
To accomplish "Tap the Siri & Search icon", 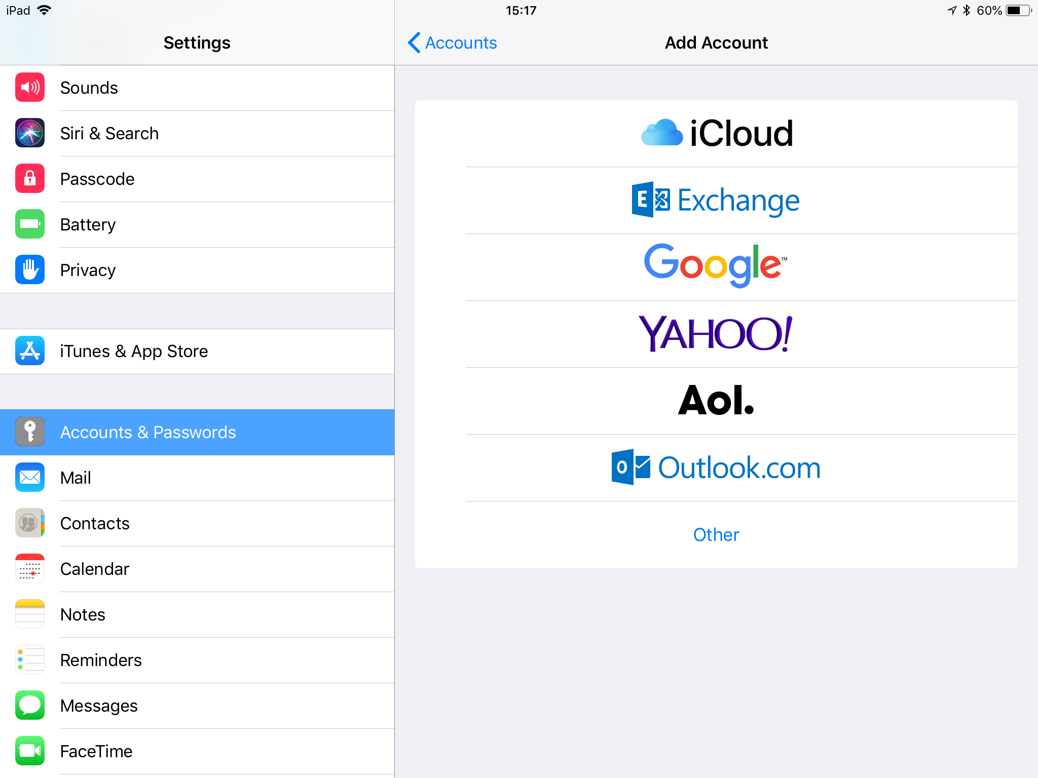I will click(30, 133).
